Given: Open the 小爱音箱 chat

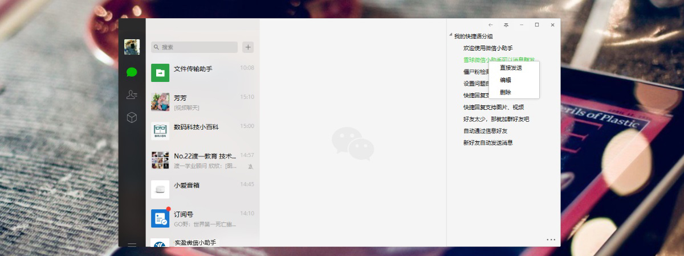Looking at the screenshot, I should point(203,189).
